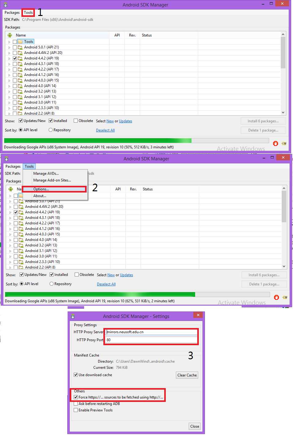This screenshot has width=293, height=435.
Task: Select the Repository sort option in the 50% download window
Action: point(50,130)
